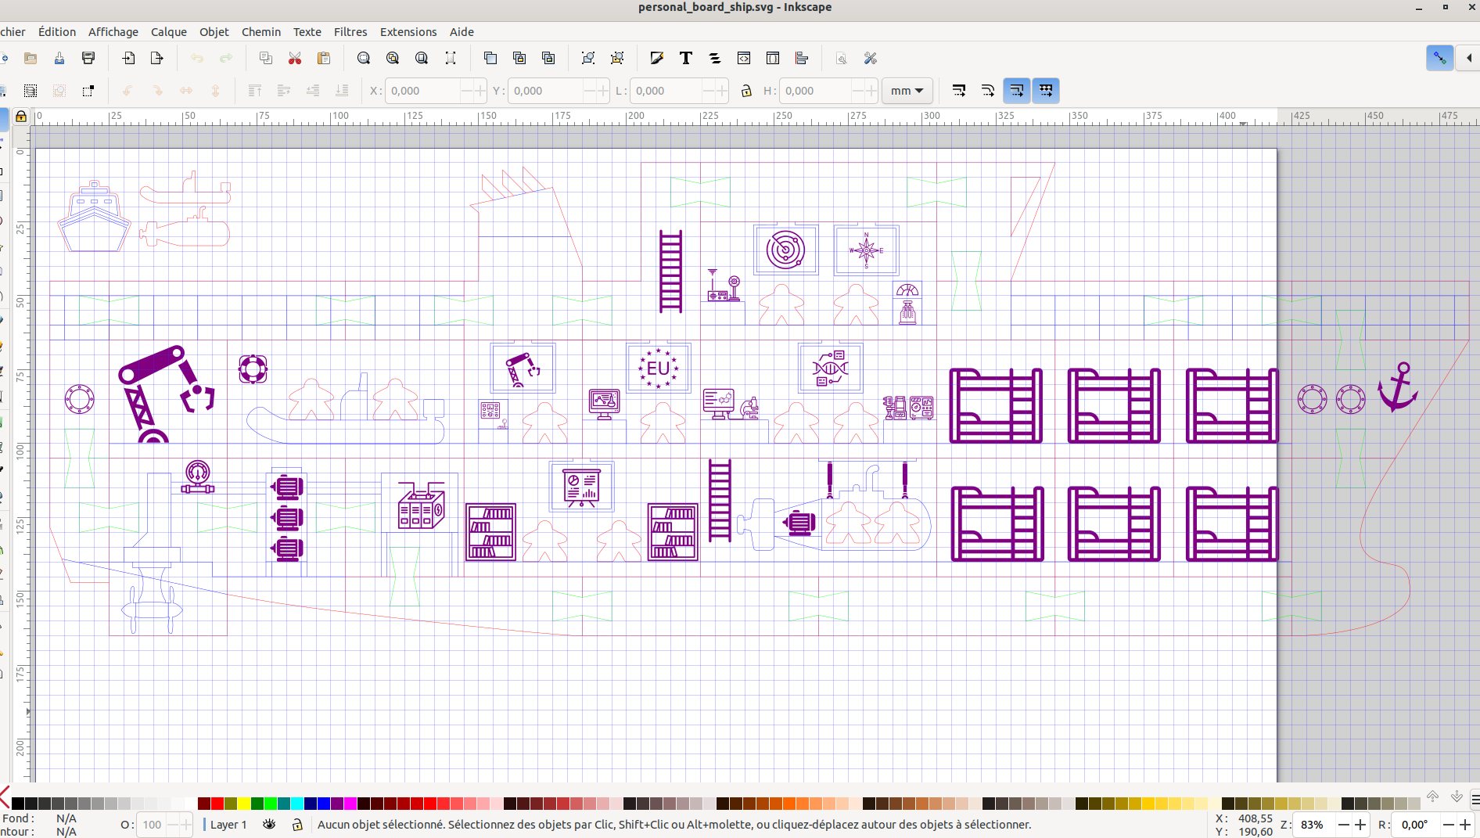Viewport: 1480px width, 838px height.
Task: Expand the snap options arrow panel
Action: pos(1468,58)
